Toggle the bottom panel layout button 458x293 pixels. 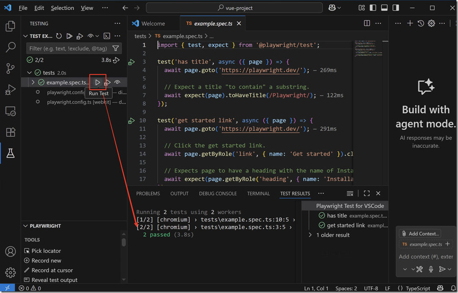[384, 8]
